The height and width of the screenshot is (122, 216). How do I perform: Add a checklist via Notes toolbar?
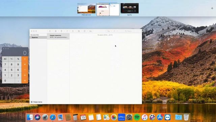click(x=85, y=31)
